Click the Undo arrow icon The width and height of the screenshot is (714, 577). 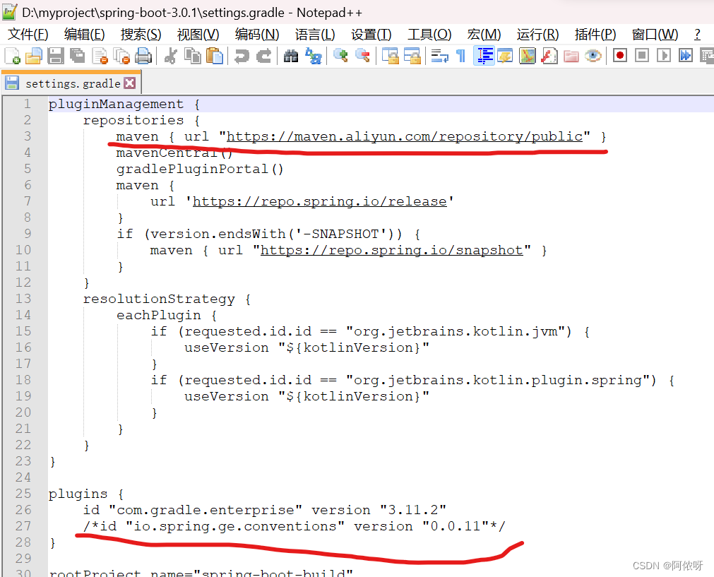[242, 56]
